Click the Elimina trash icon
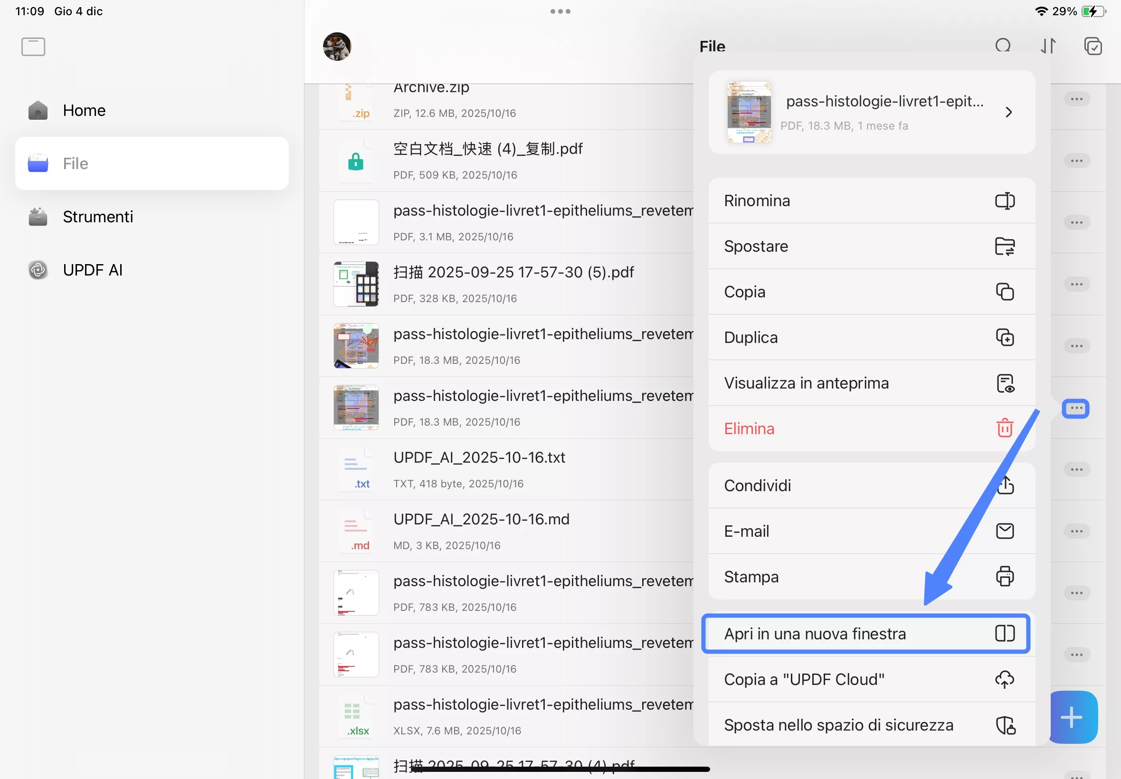1121x779 pixels. [x=1004, y=428]
